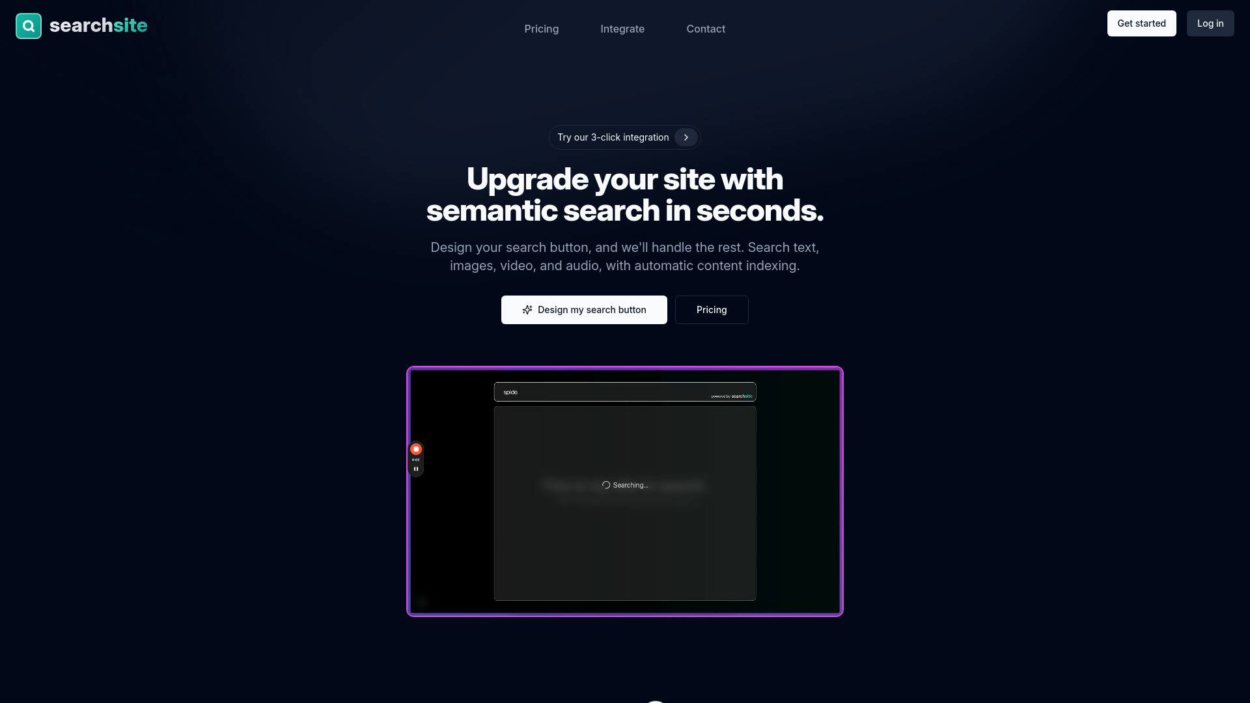
Task: Click the red record button icon
Action: pyautogui.click(x=415, y=449)
